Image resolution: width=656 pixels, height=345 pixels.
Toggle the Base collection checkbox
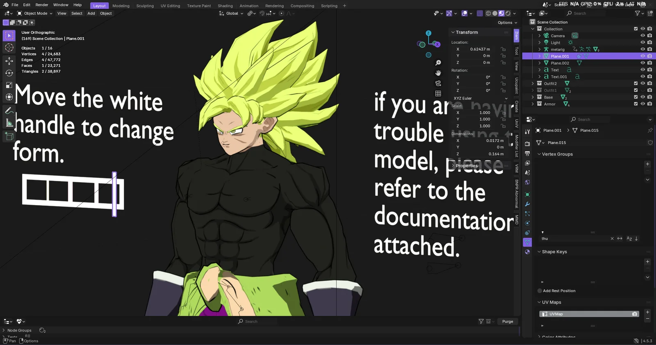click(x=636, y=97)
